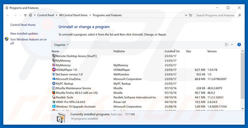Go back with the back arrow
Viewport: 248px width, 128px height.
coord(8,15)
